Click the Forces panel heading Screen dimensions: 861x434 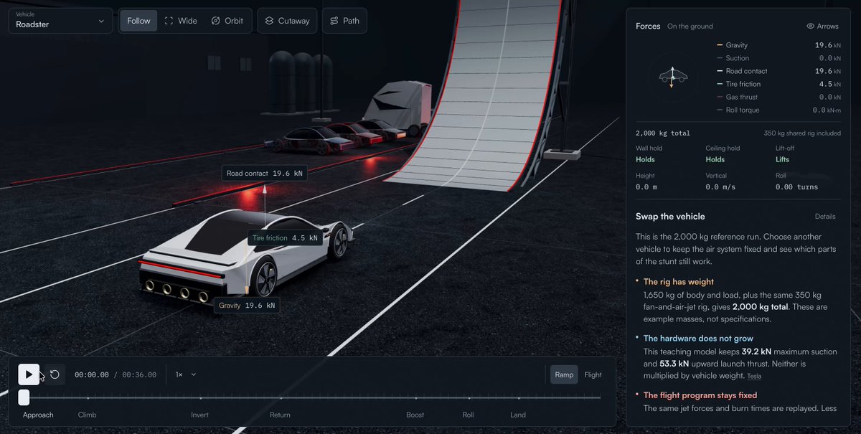coord(648,27)
